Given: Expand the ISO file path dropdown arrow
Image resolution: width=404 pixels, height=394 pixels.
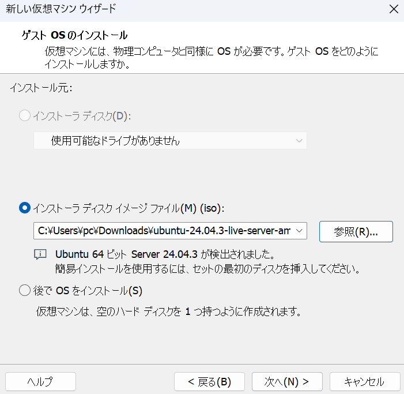Looking at the screenshot, I should (299, 231).
